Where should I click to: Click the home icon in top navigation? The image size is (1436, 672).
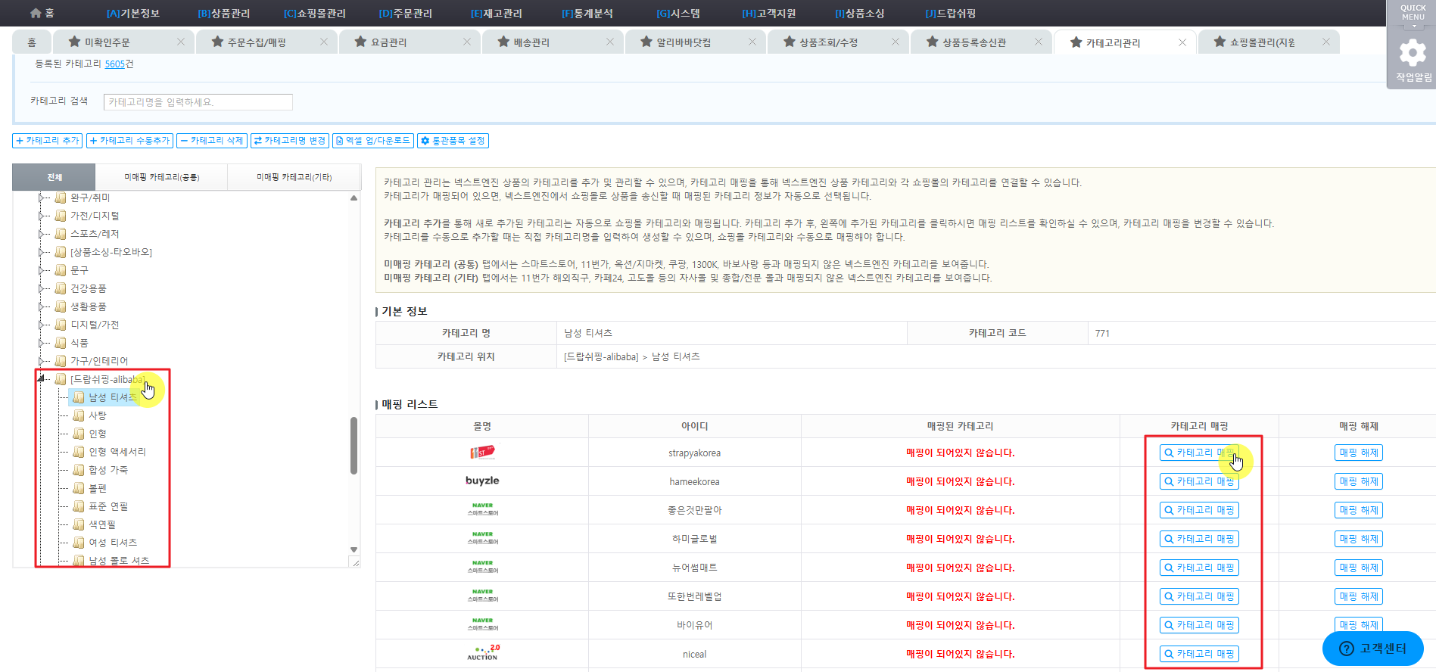(36, 13)
